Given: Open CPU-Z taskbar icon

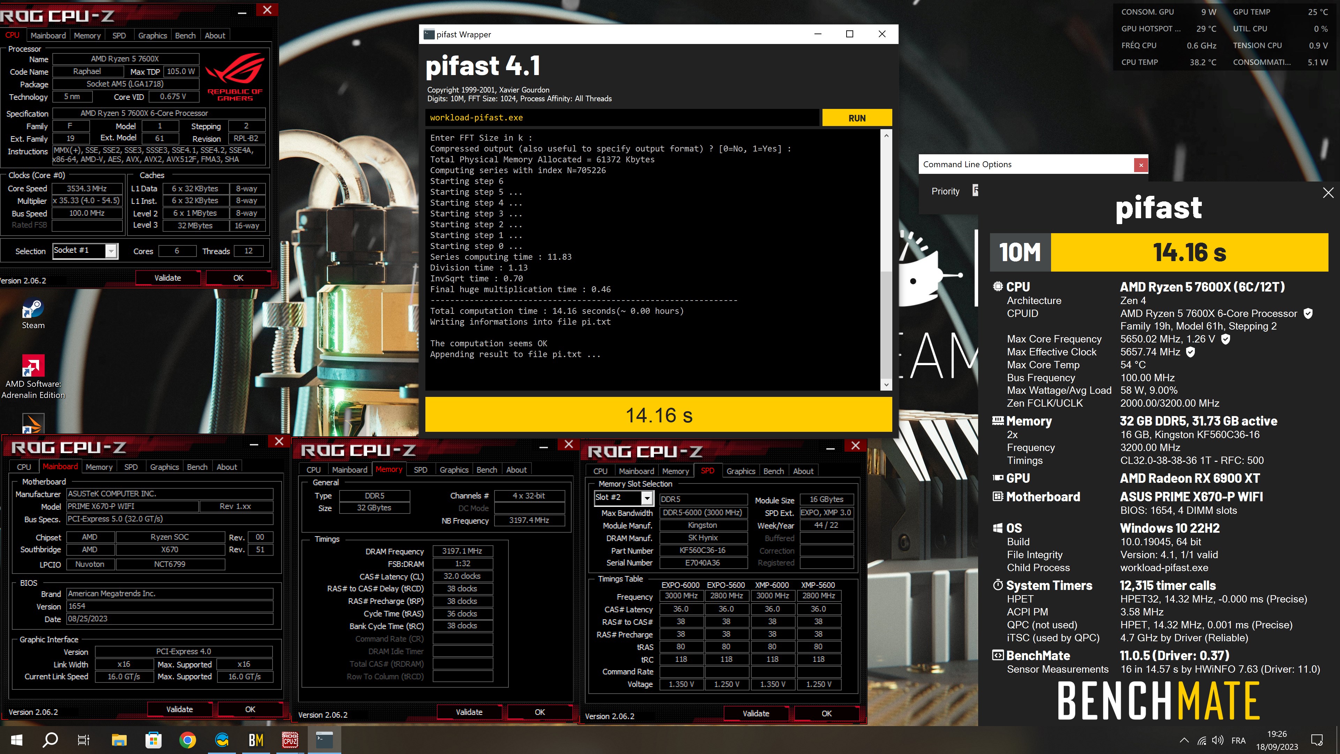Looking at the screenshot, I should click(290, 739).
